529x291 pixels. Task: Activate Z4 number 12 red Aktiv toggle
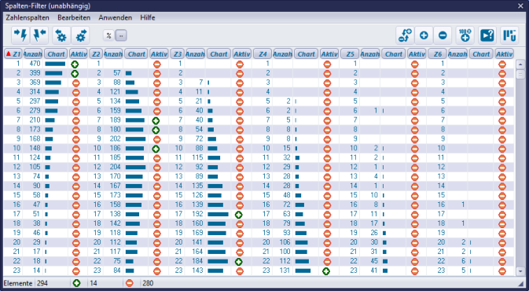click(327, 168)
